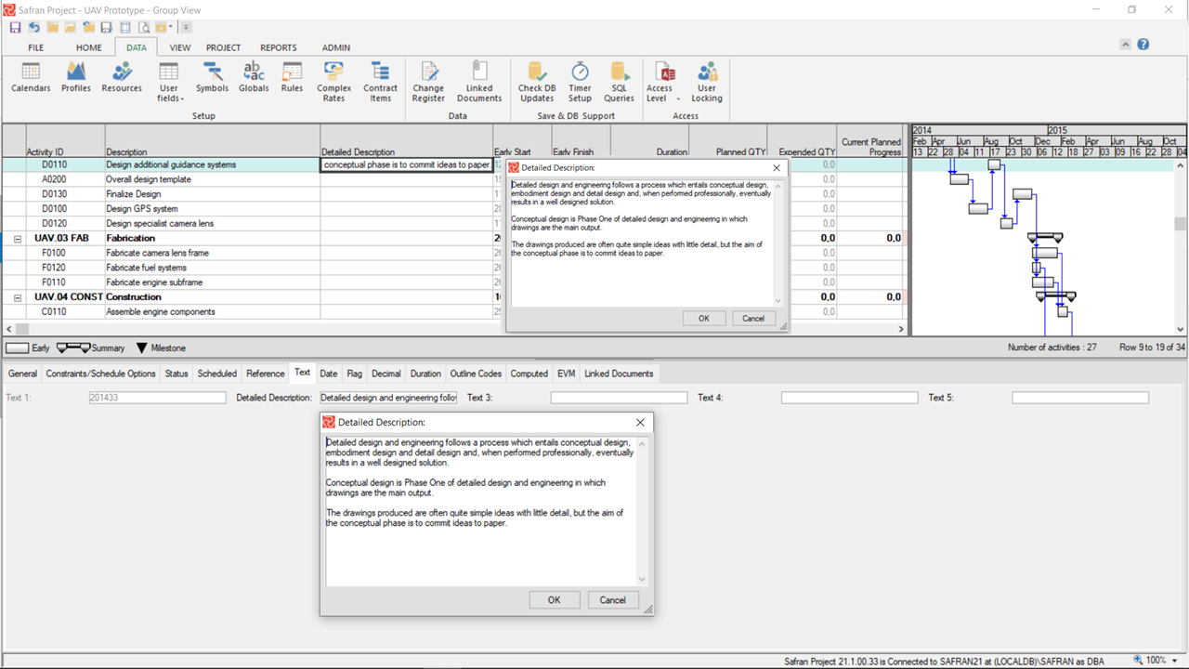Open the Calendars setup
Viewport: 1189px width, 669px height.
[31, 78]
